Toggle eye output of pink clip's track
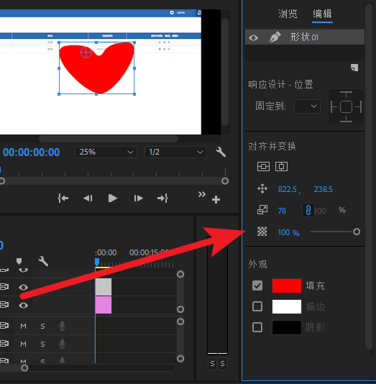 click(23, 305)
